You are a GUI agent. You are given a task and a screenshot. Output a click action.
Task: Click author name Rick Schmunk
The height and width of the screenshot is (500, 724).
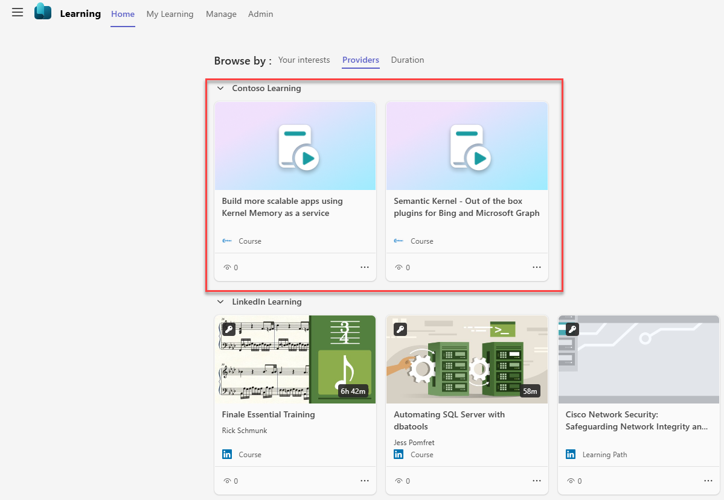(245, 431)
